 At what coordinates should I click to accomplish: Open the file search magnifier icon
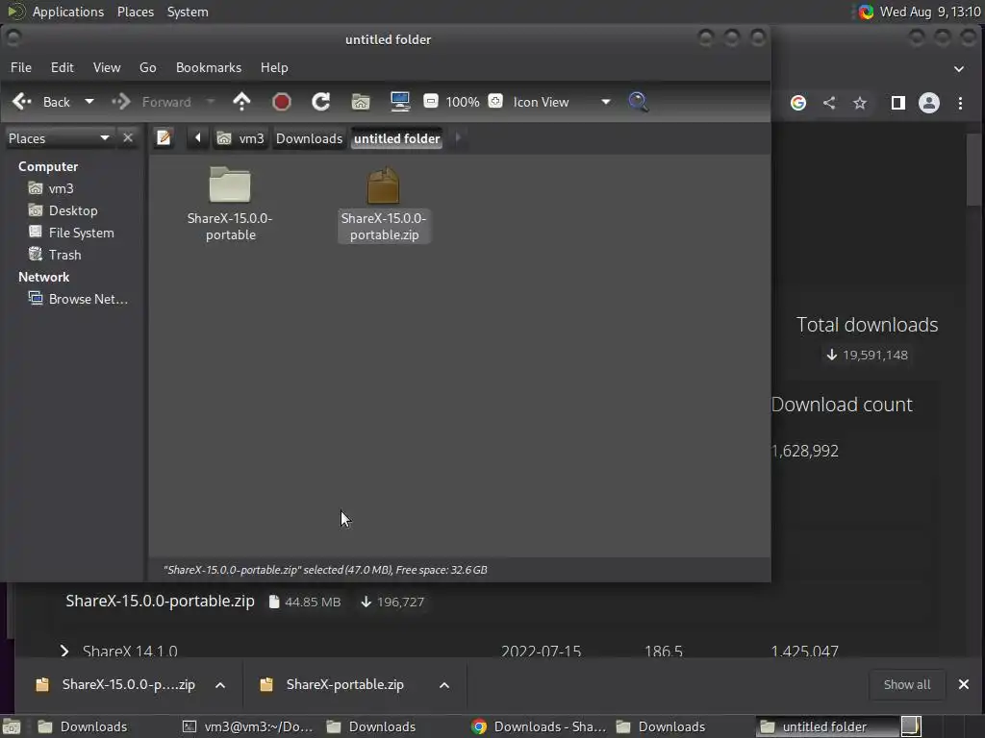pyautogui.click(x=639, y=102)
